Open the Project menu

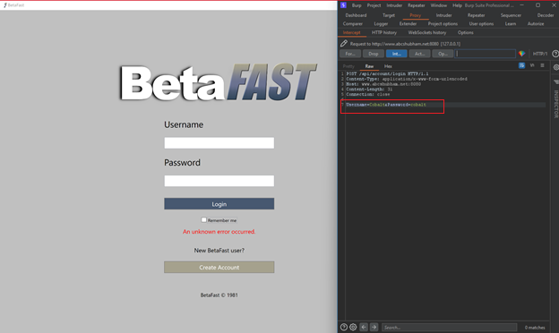[x=374, y=5]
